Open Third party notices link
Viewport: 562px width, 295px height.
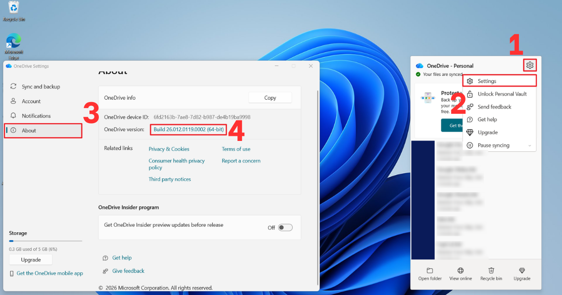pyautogui.click(x=170, y=179)
